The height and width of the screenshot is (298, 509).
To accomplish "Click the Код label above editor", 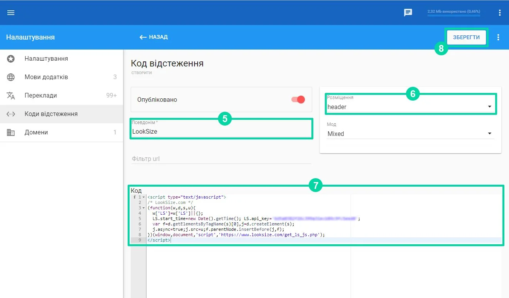I will coord(136,190).
